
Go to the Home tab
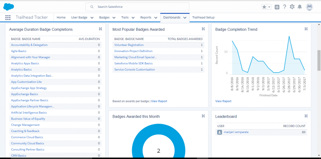[x=61, y=18]
